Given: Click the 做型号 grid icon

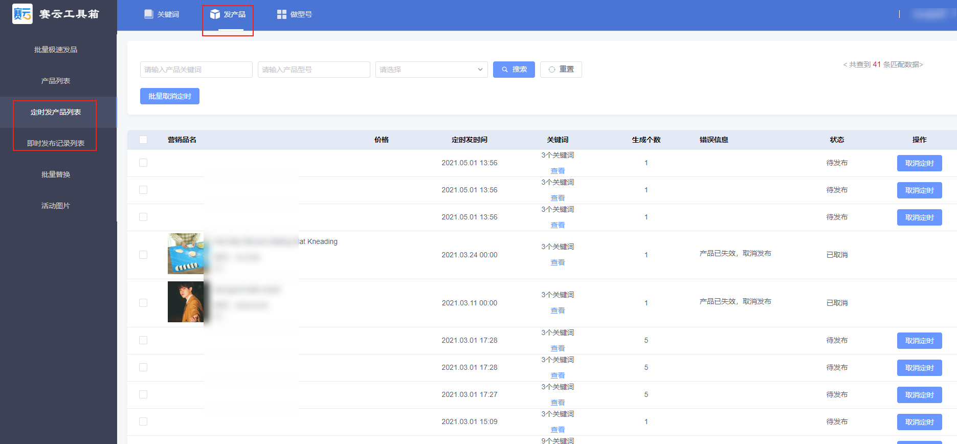Looking at the screenshot, I should [282, 14].
